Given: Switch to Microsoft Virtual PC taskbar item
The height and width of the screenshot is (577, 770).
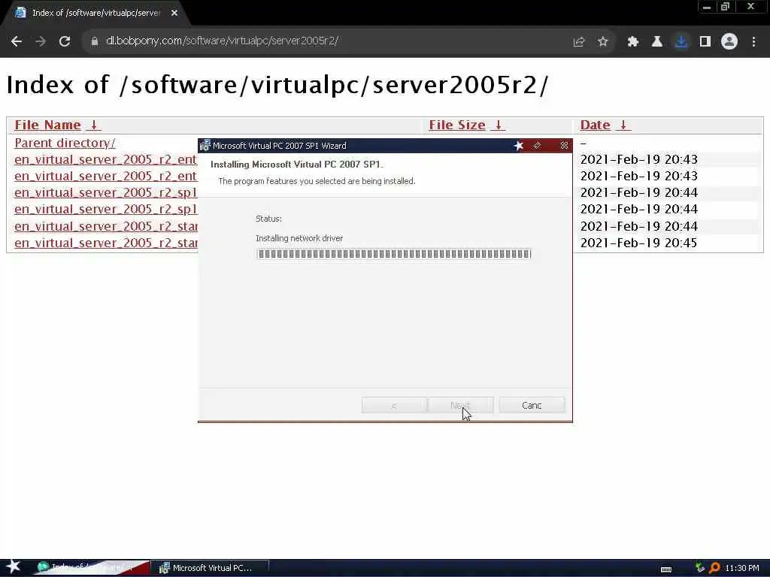Looking at the screenshot, I should [211, 568].
